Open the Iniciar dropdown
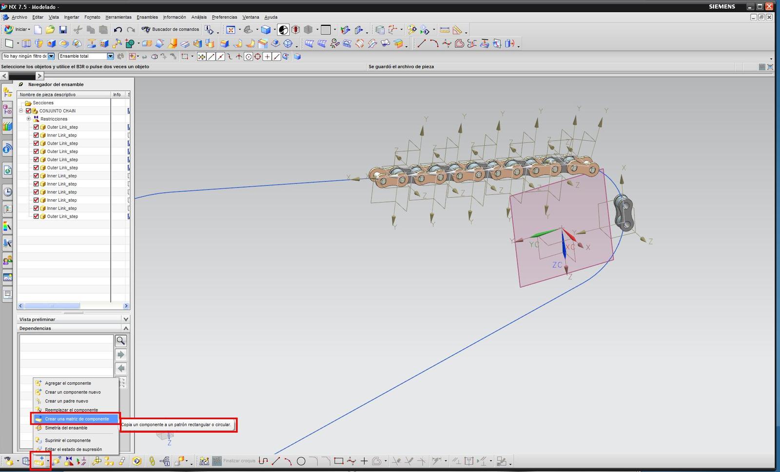 coord(17,30)
